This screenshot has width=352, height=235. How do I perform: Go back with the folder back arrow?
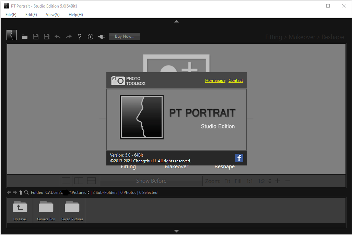click(x=9, y=193)
